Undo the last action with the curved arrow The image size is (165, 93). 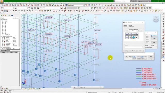pyautogui.click(x=29, y=5)
